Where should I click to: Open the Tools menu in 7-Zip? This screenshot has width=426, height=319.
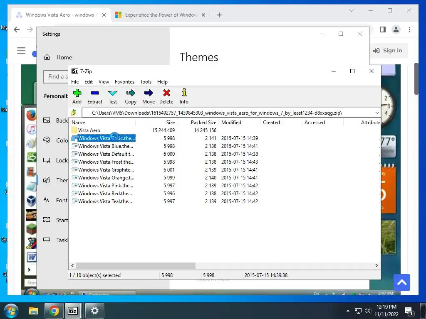[146, 82]
